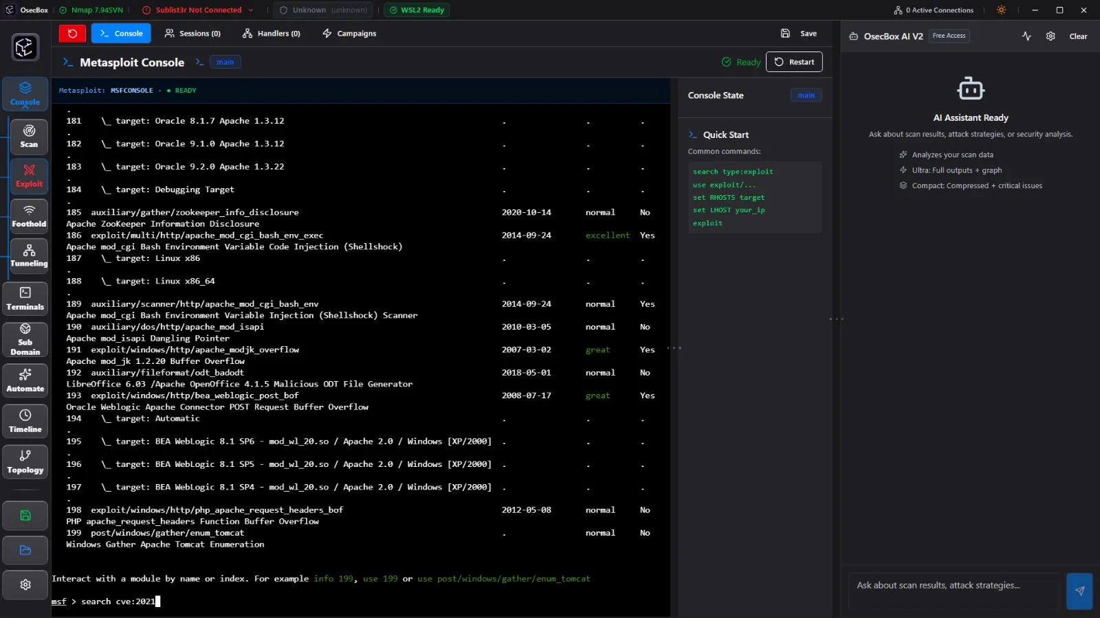Open the Foothold sidebar tool
Viewport: 1100px width, 618px height.
[x=29, y=216]
